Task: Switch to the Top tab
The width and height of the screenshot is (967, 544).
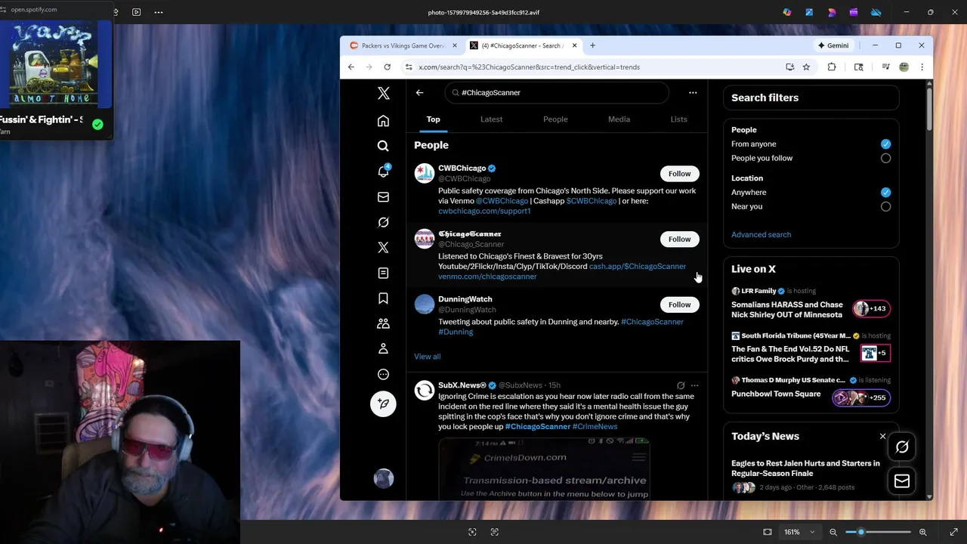Action: tap(433, 119)
